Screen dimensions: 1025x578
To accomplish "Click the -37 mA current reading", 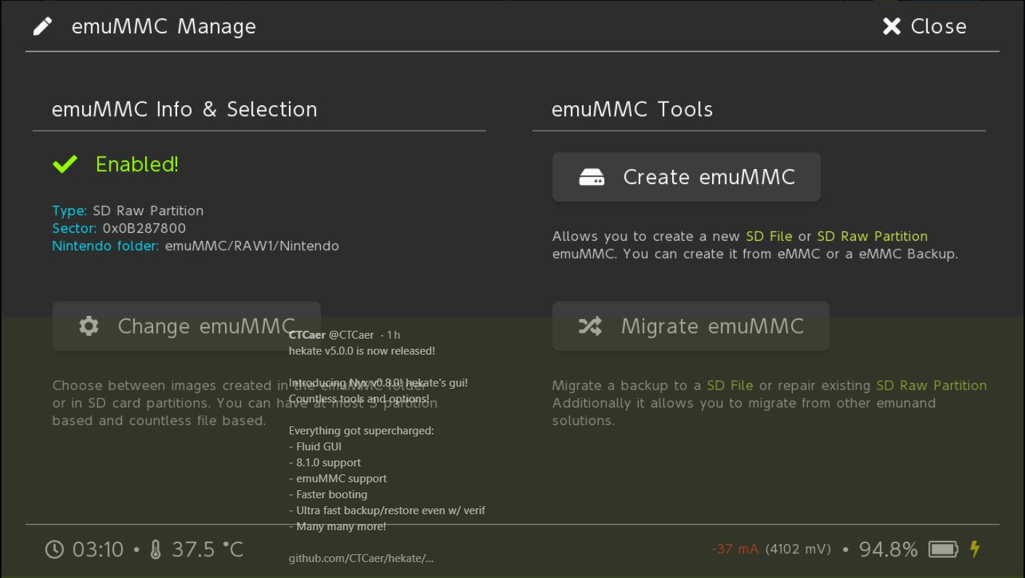I will coord(735,549).
